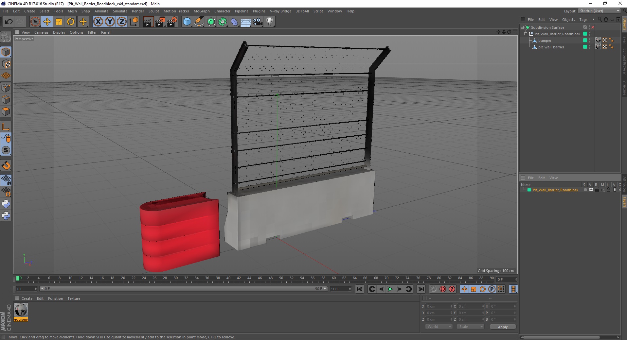Image resolution: width=627 pixels, height=340 pixels.
Task: Click timeline frame 30 marker
Action: (175, 278)
